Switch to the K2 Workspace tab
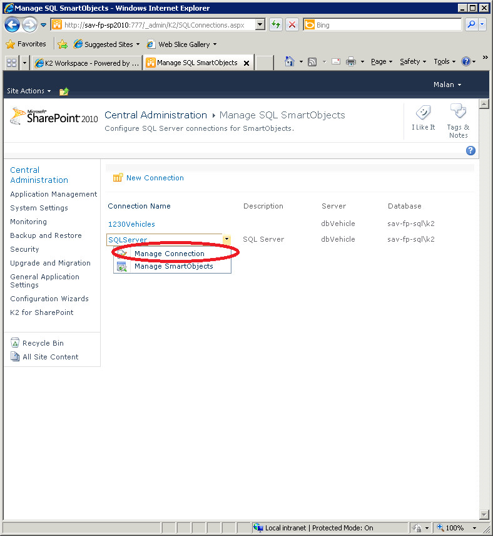 [87, 63]
